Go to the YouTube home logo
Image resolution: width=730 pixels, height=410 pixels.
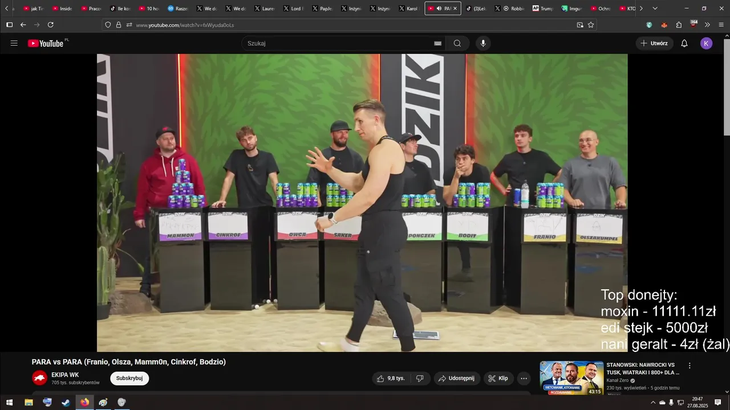(x=46, y=43)
